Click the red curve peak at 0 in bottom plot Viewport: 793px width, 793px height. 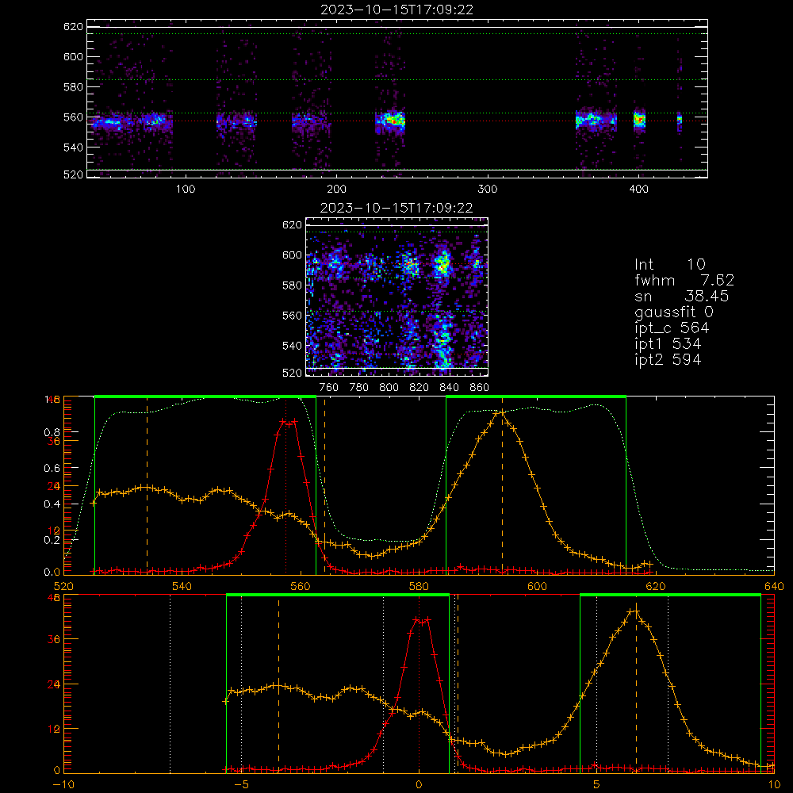point(422,619)
